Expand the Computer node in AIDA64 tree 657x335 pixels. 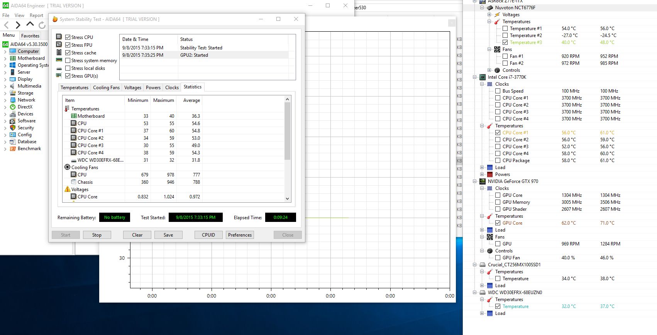click(5, 51)
